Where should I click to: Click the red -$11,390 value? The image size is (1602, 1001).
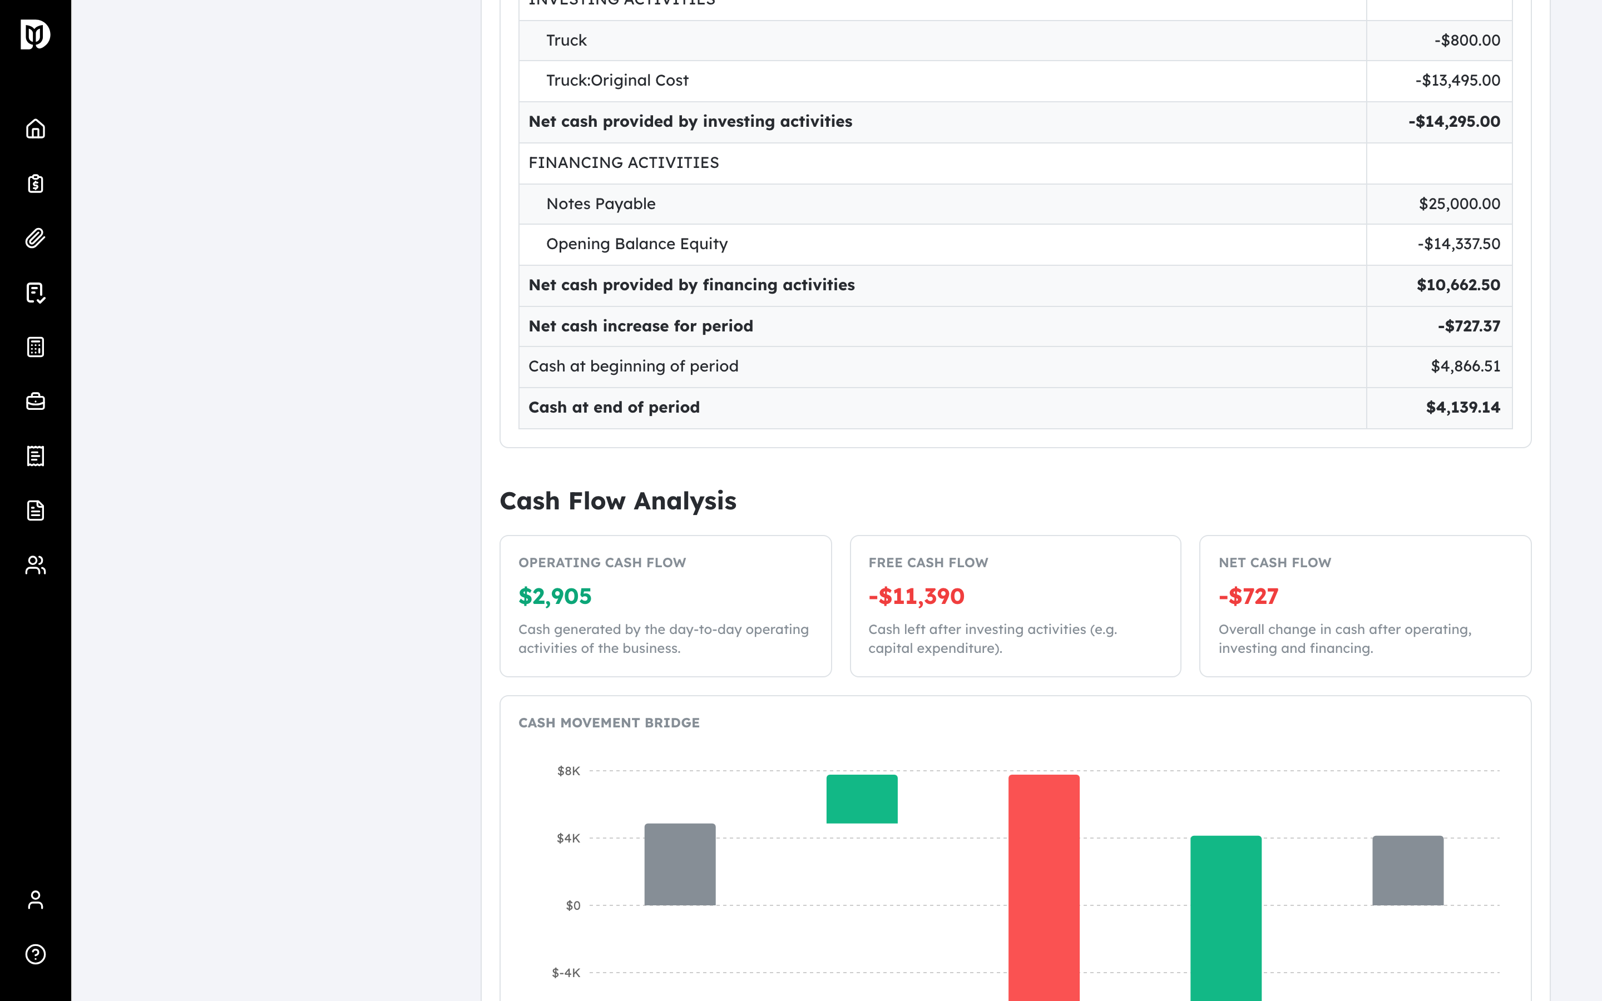click(916, 597)
